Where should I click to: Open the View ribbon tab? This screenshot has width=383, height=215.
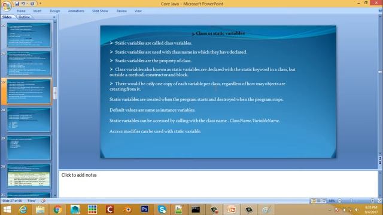point(138,11)
